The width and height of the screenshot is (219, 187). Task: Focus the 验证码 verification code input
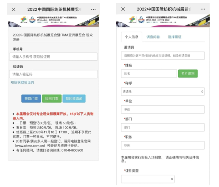click(x=53, y=74)
